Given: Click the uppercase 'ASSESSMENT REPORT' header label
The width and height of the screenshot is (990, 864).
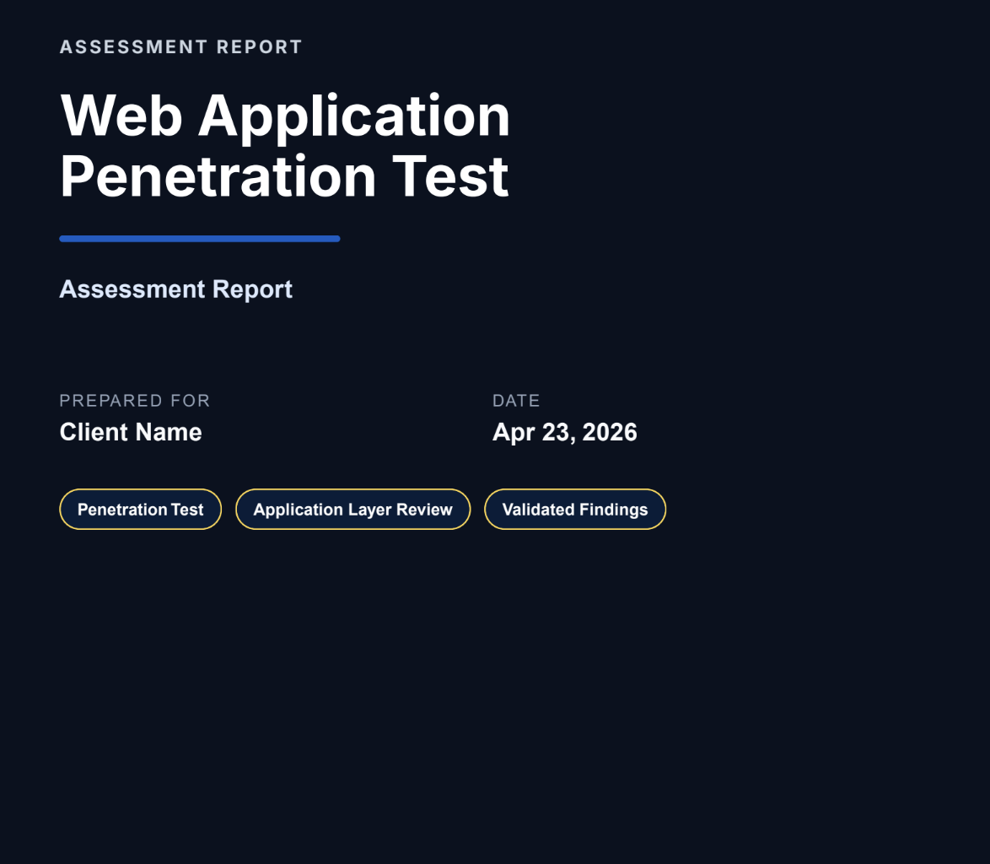Looking at the screenshot, I should coord(180,46).
